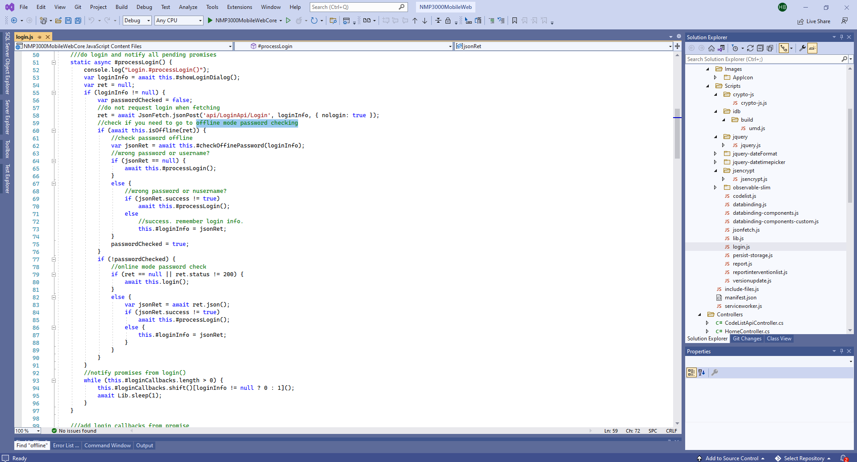Screen dimensions: 857x462
Task: Click the Find in Files toolbar icon
Action: pos(333,20)
